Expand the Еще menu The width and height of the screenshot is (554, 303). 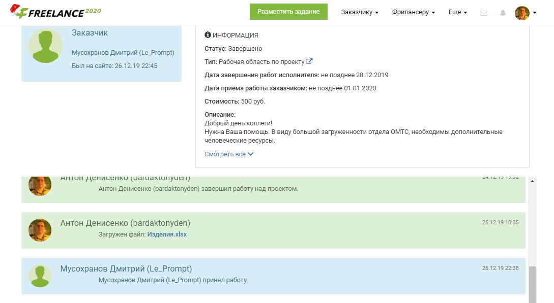(457, 12)
